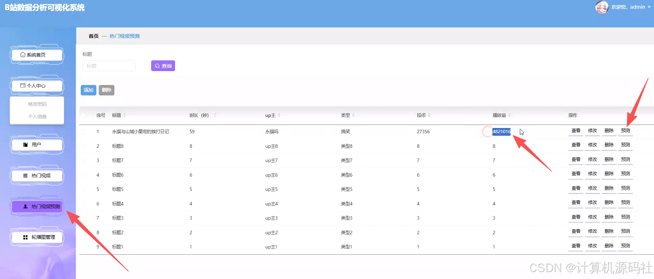
Task: Click the bookmark icon on 用户 menu
Action: pyautogui.click(x=25, y=145)
